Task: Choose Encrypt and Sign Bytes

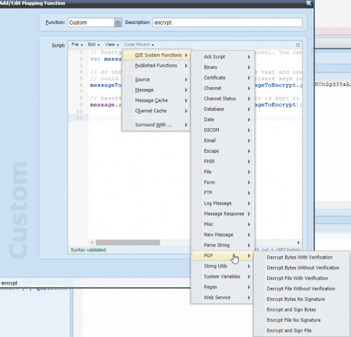Action: 302,310
